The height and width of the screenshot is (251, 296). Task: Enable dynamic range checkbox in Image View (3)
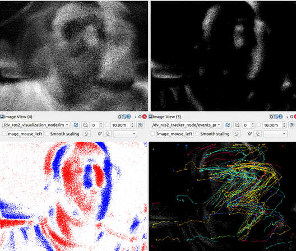click(x=259, y=125)
